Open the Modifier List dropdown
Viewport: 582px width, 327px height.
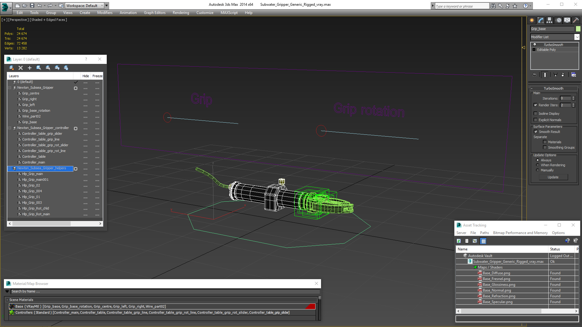[577, 37]
